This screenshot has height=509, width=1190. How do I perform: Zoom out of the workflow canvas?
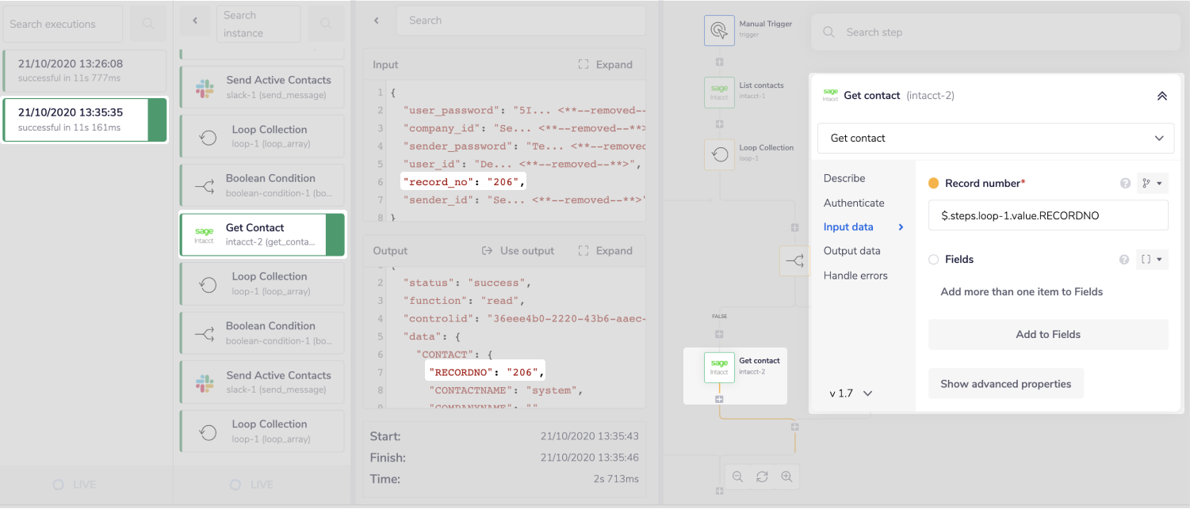737,476
